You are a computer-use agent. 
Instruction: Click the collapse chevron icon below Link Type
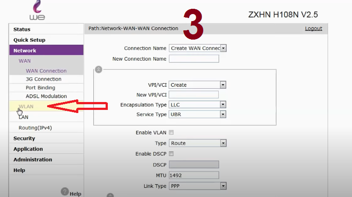[110, 195]
